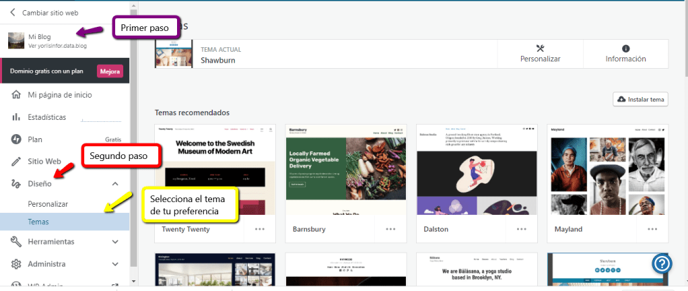Expand the Herramientas section chevron
688x291 pixels.
(115, 241)
